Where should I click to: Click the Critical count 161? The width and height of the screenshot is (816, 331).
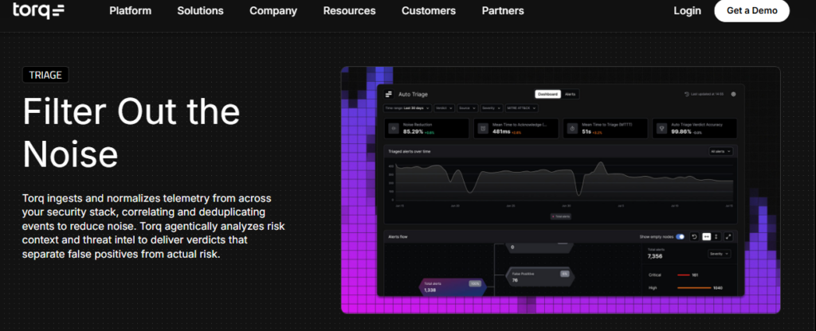[x=695, y=275]
